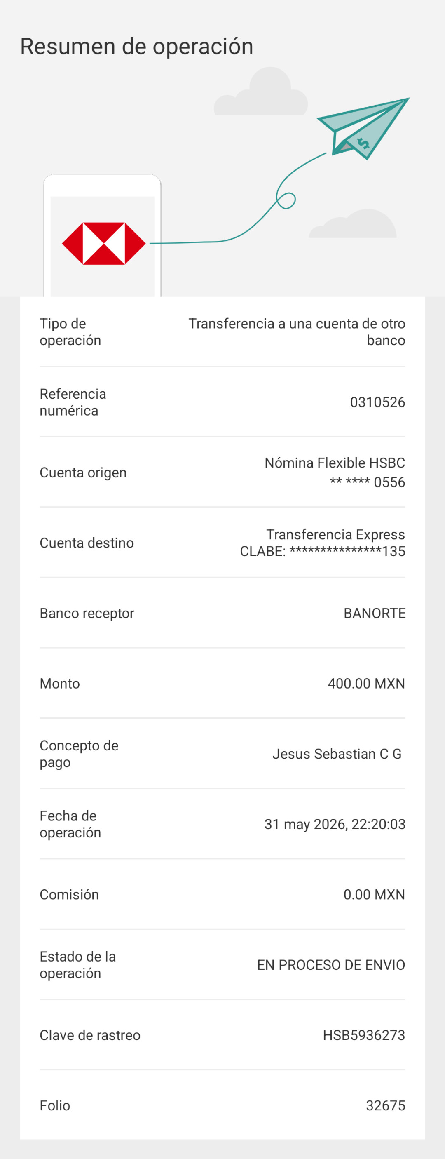This screenshot has height=1159, width=445.
Task: Tap the numeric reference 0310526
Action: (377, 402)
